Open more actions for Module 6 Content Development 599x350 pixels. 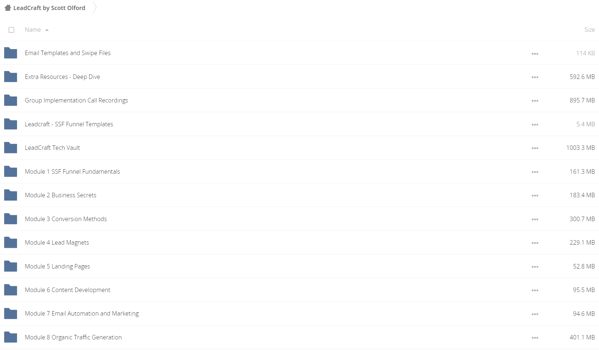click(x=535, y=290)
